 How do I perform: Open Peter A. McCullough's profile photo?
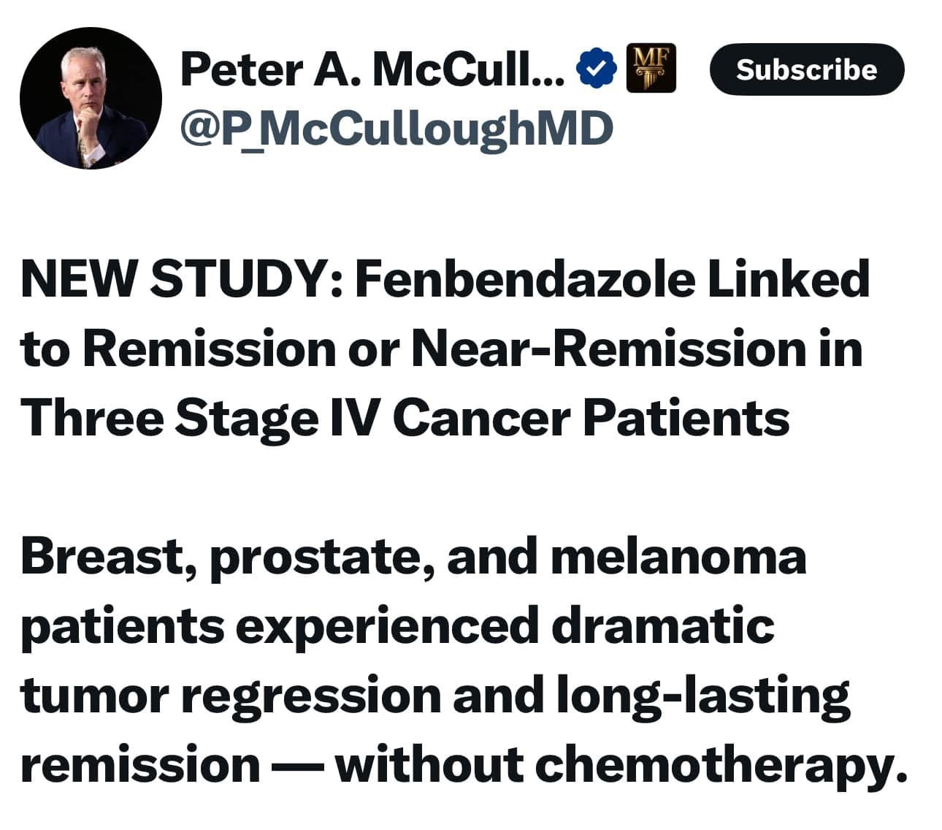pyautogui.click(x=91, y=98)
